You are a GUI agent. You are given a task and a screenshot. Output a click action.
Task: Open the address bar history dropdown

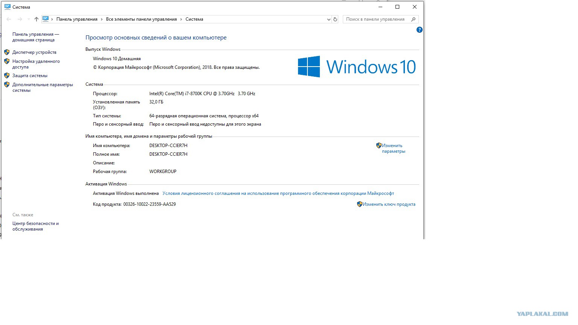(329, 19)
